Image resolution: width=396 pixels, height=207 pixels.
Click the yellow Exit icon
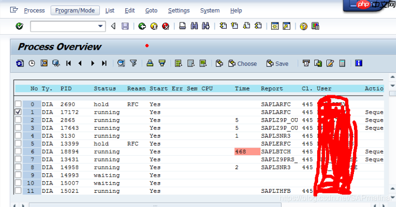tap(154, 26)
